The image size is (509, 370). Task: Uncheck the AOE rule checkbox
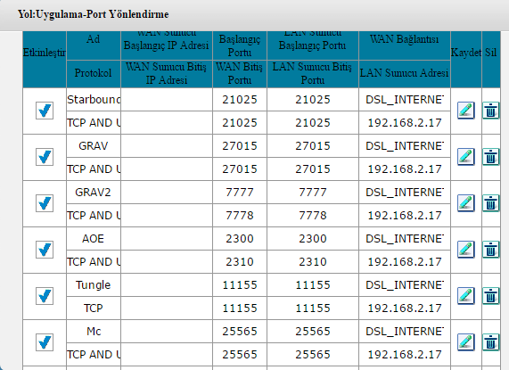tap(45, 250)
